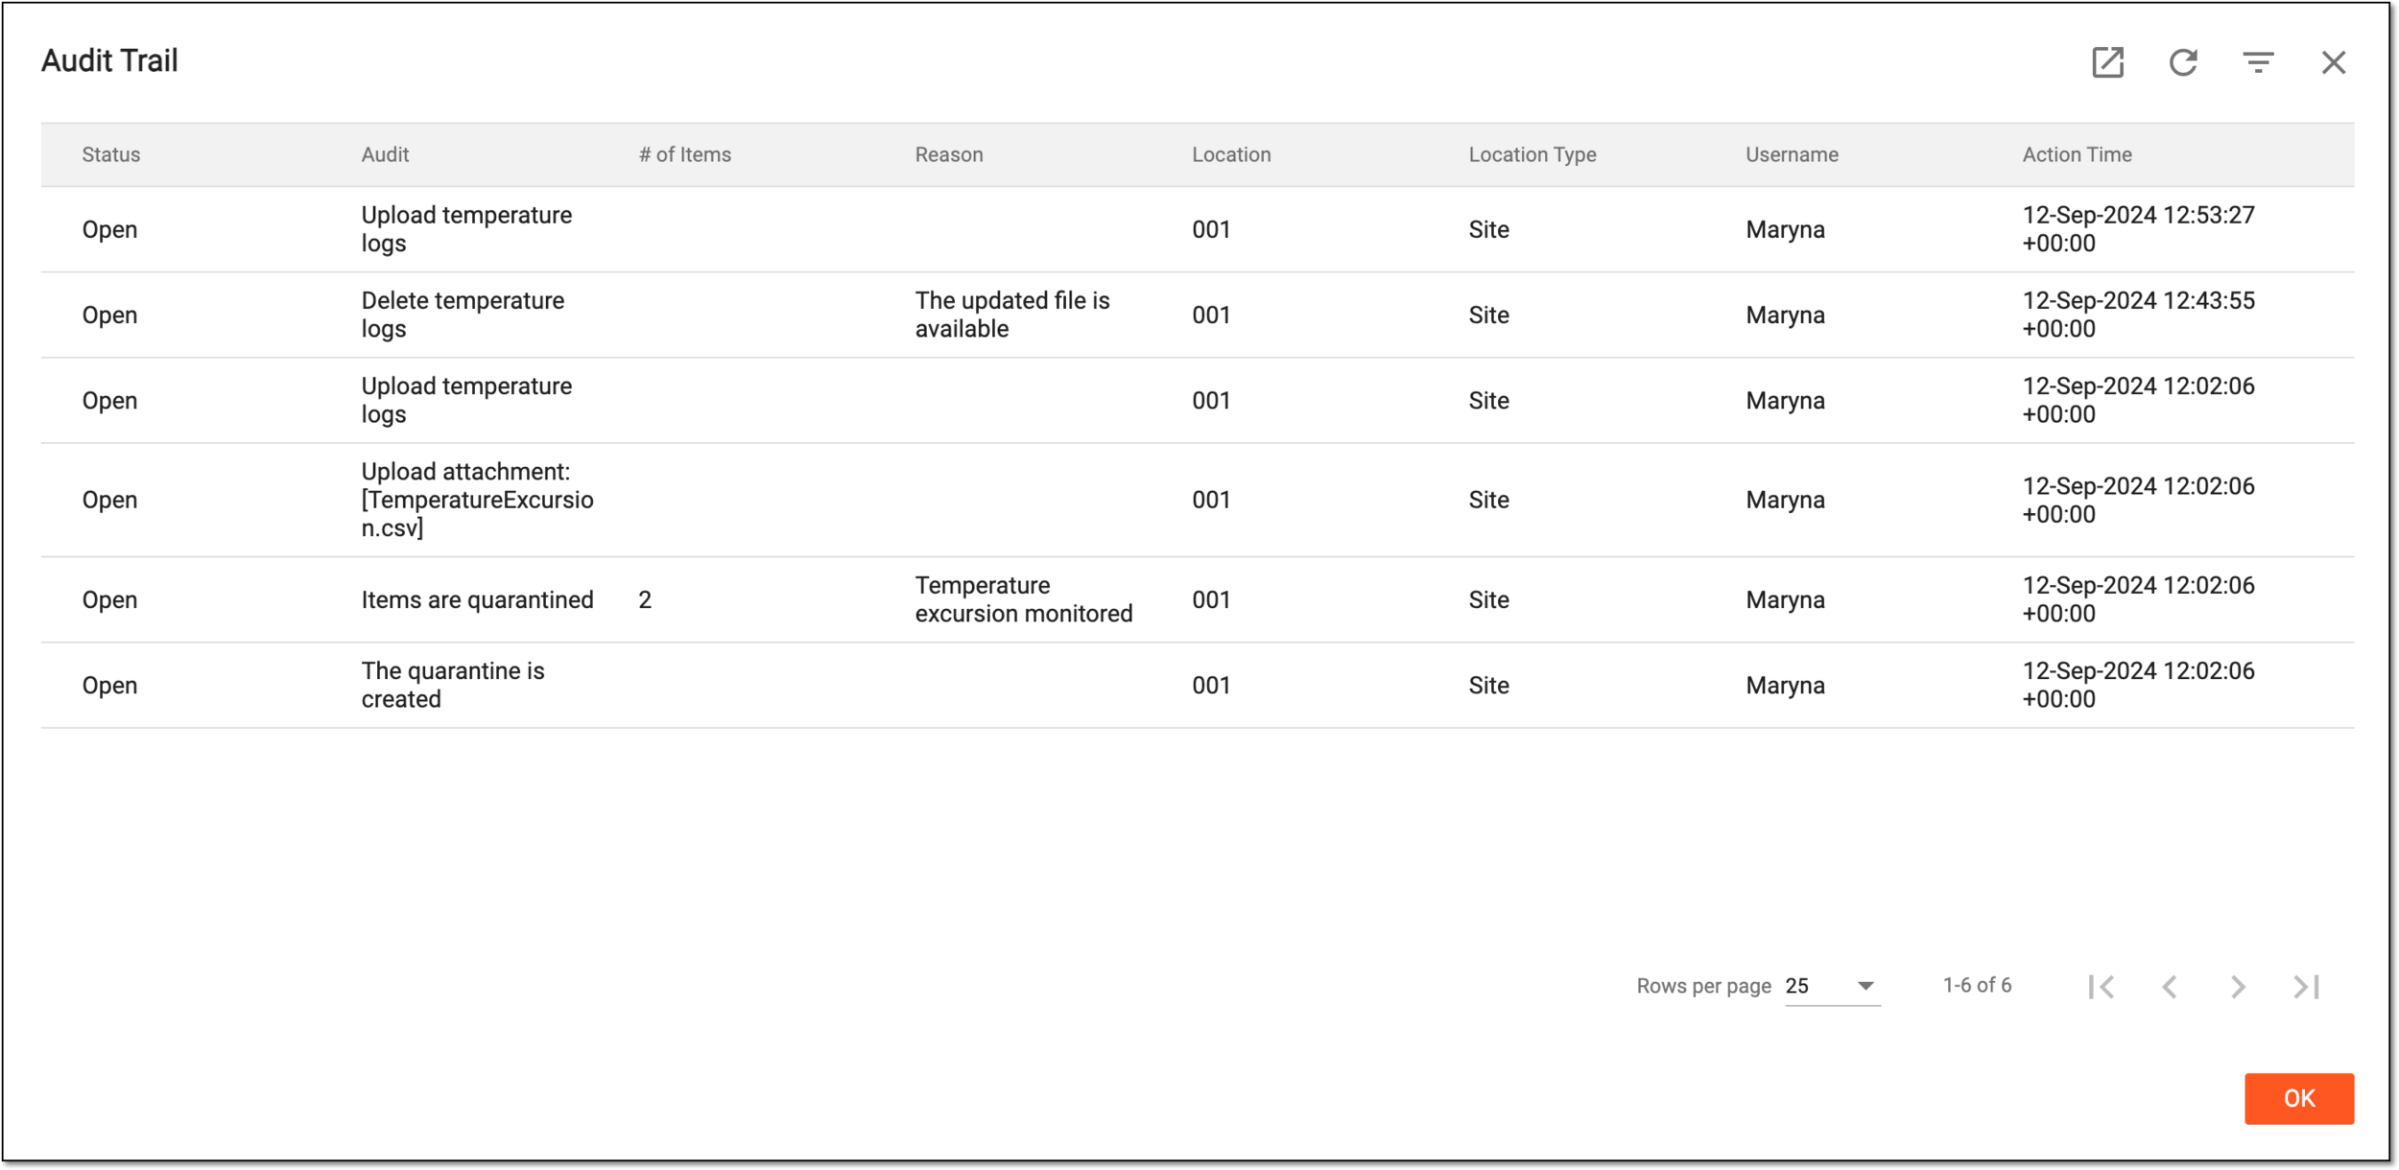Click reason 'Temperature excursion monitored'
2399x1170 pixels.
coord(1024,599)
